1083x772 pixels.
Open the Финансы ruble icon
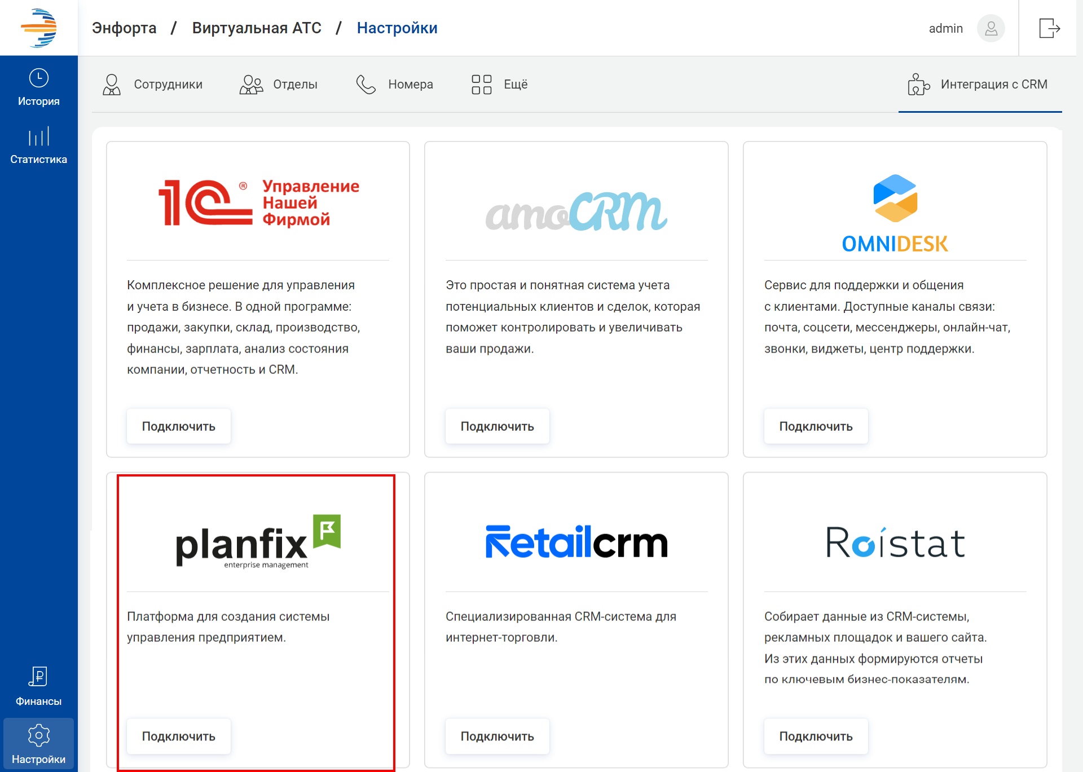coord(38,676)
